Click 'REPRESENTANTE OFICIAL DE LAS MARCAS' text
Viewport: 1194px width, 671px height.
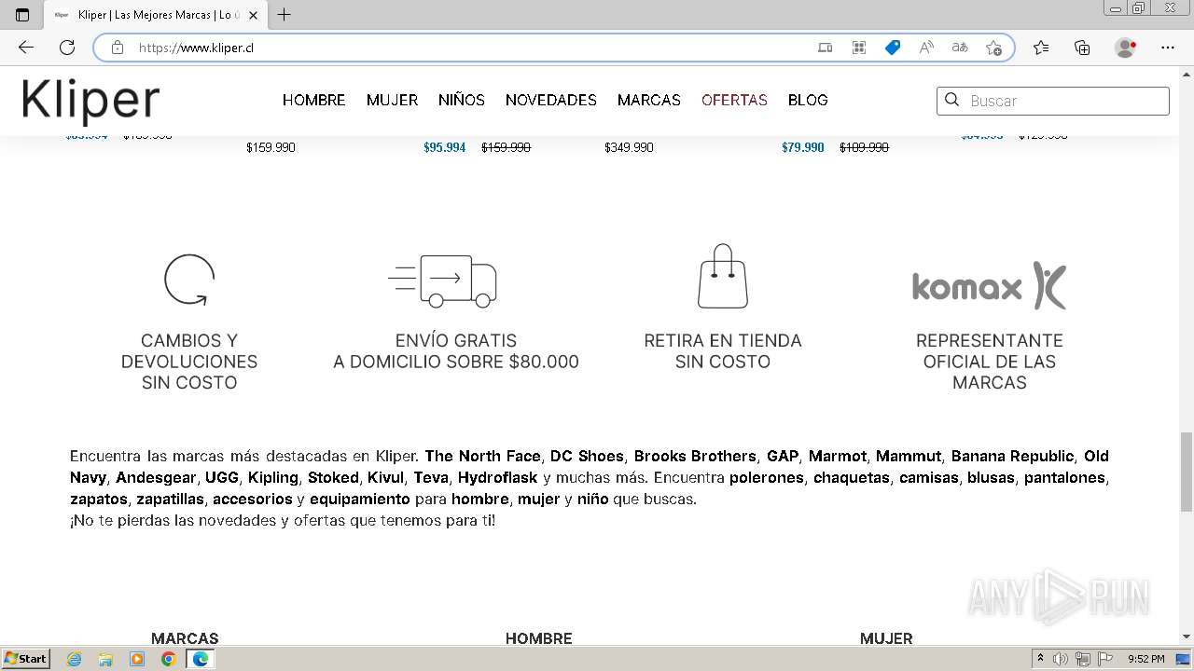990,362
